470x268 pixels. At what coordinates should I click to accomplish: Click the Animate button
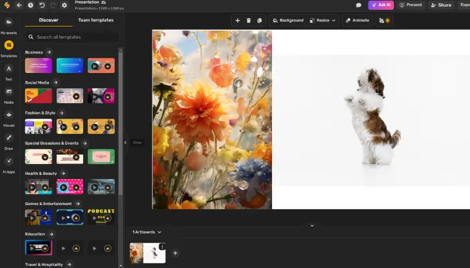357,21
